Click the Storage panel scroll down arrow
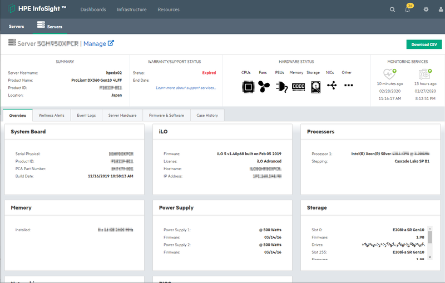 coord(430,257)
